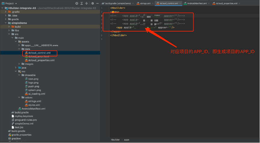Viewport: 260px width, 143px height.
Task: Expand the .idea folder
Action: (6, 15)
